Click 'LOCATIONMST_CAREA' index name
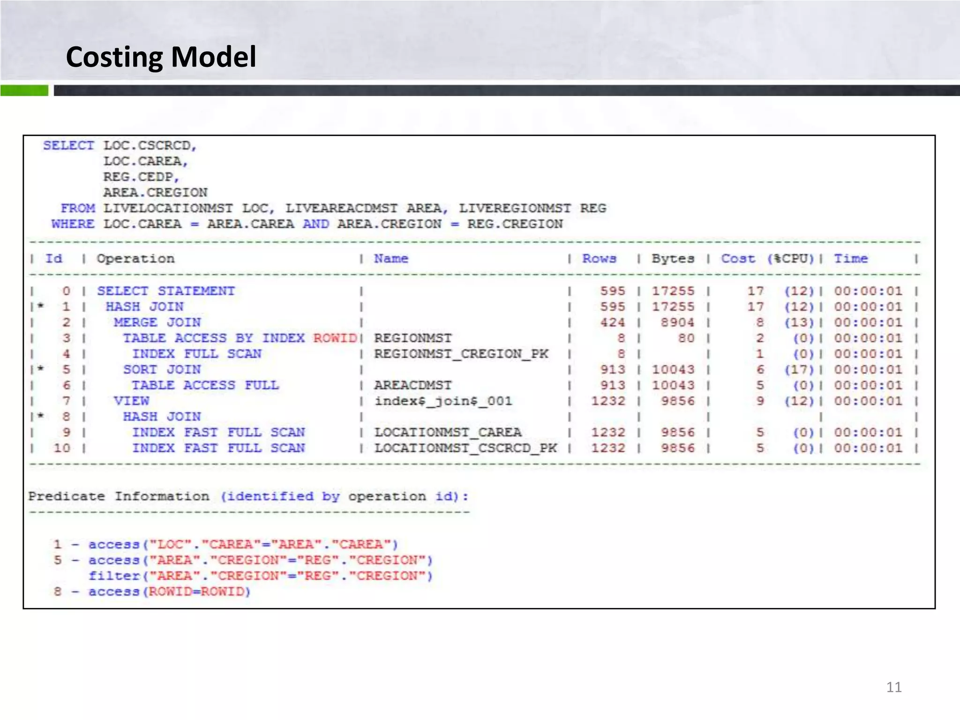Viewport: 960px width, 720px height. (x=447, y=433)
